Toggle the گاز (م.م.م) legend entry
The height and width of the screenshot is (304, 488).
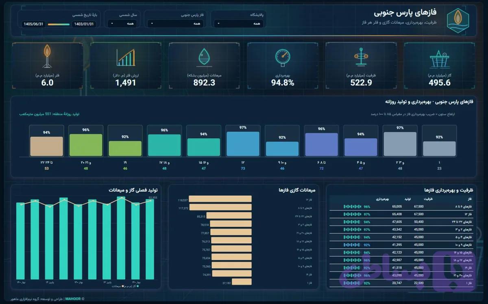pyautogui.click(x=131, y=286)
